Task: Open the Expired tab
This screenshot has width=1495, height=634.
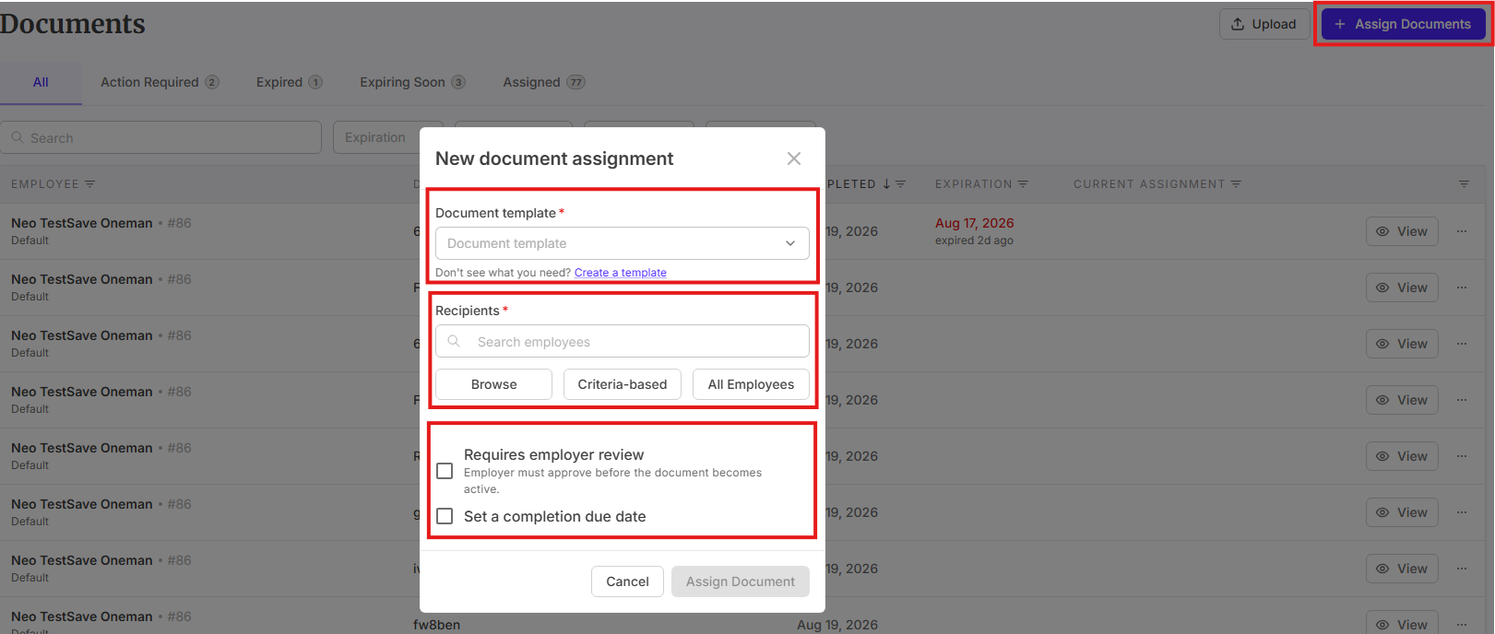Action: coord(289,82)
